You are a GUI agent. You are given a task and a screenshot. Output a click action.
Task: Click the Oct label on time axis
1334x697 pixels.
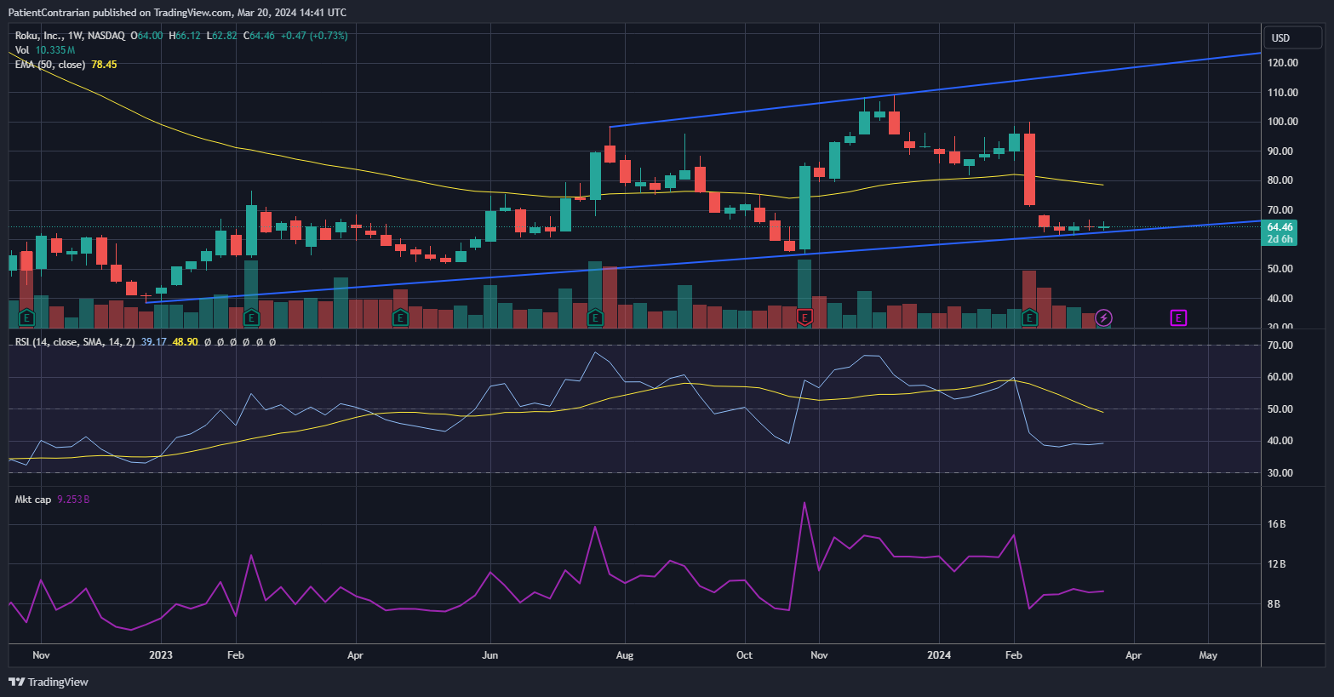(x=744, y=655)
